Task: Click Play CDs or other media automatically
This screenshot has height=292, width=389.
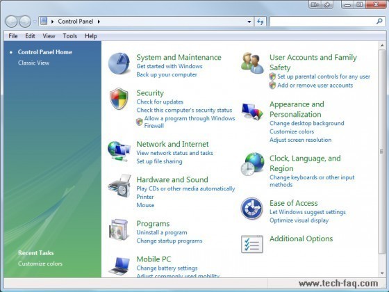Action: coord(185,188)
